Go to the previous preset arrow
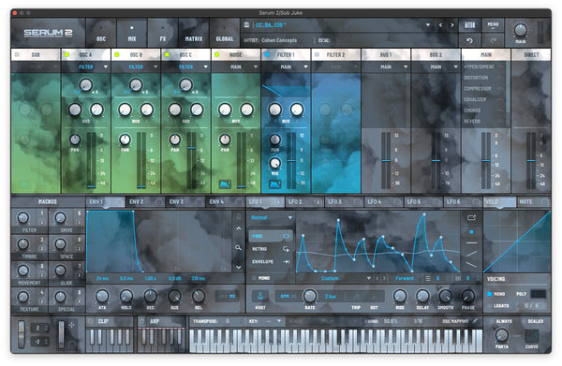Viewport: 562px width, 366px height. (440, 25)
